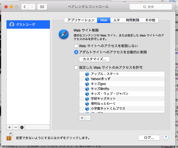Click the 検索 search field
Image resolution: width=178 pixels, height=148 pixels.
coord(151,7)
